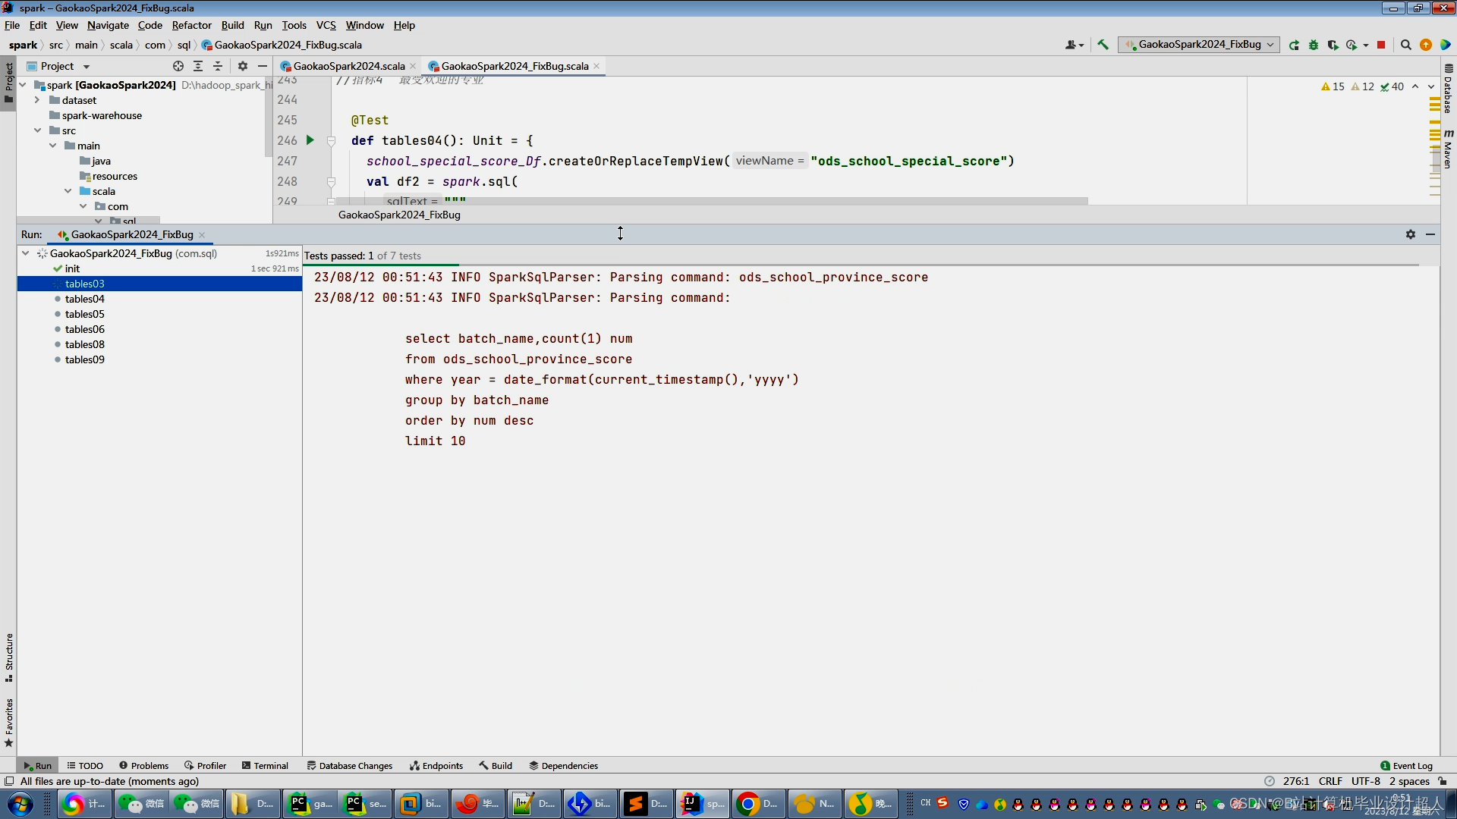Open the Refactor menu
This screenshot has width=1457, height=819.
(191, 25)
